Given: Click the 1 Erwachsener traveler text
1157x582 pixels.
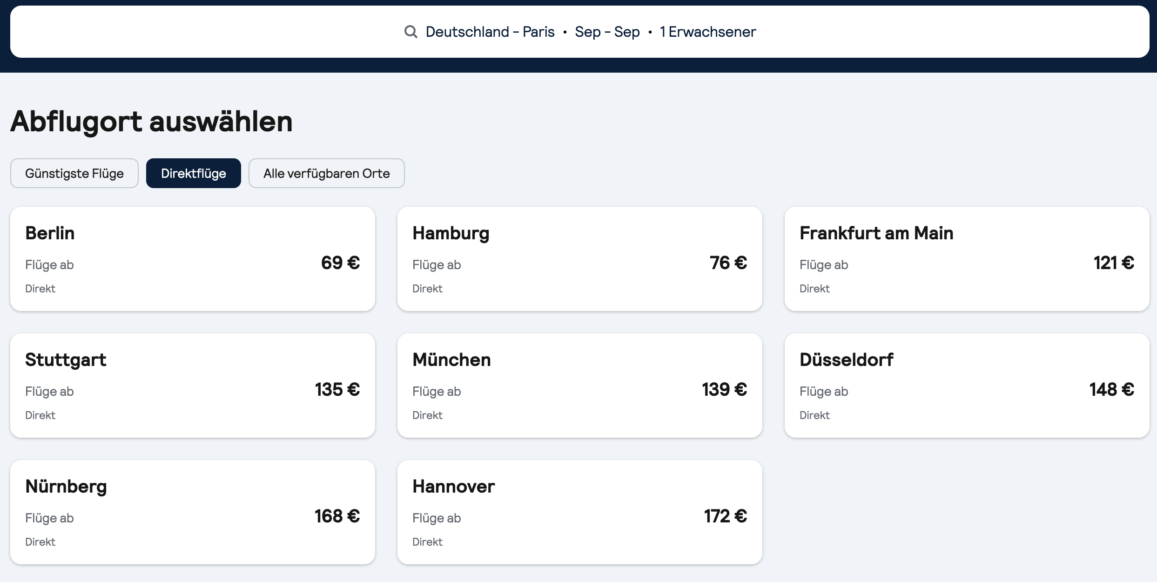Looking at the screenshot, I should pos(707,32).
